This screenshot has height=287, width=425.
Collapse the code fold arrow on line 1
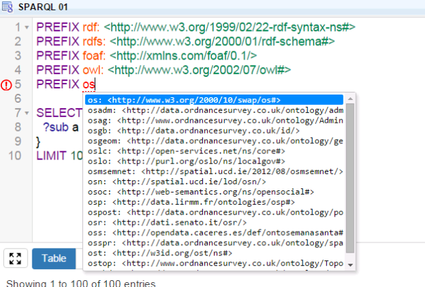tap(26, 27)
